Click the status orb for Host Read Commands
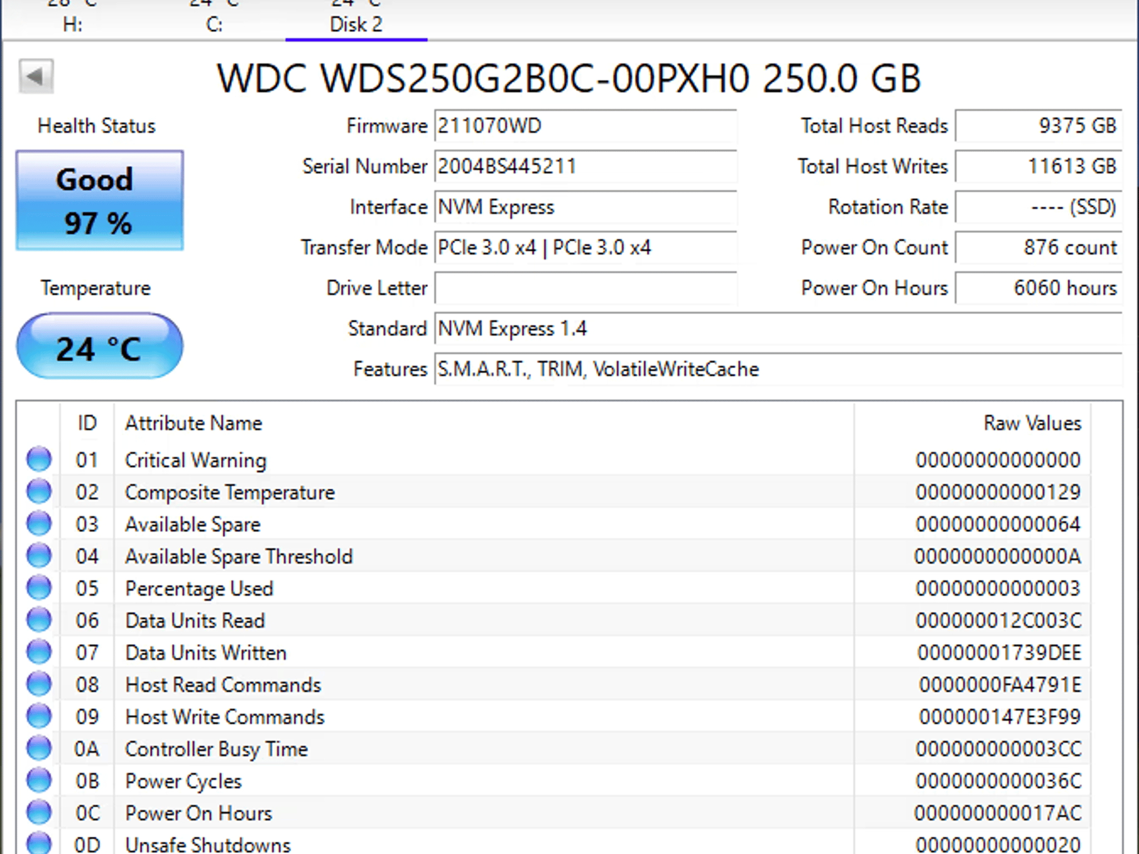Viewport: 1139px width, 854px height. click(x=39, y=684)
